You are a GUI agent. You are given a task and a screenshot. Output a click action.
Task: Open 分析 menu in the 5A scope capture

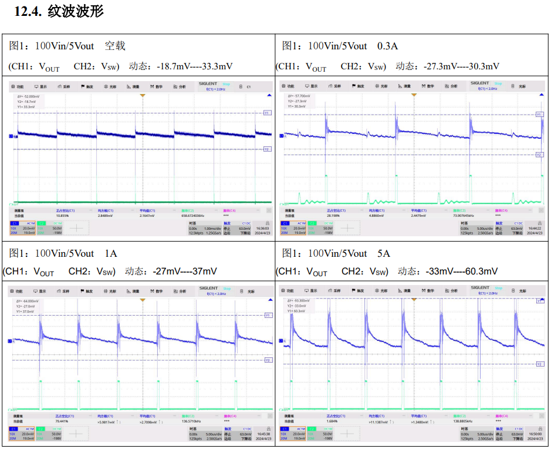pos(451,291)
